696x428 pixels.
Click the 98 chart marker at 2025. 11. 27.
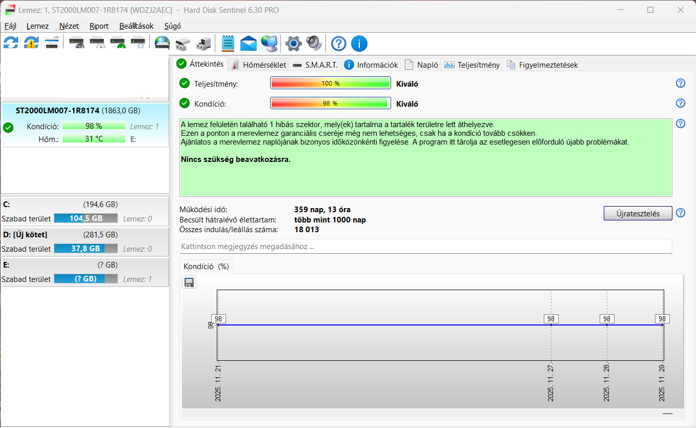tap(551, 319)
